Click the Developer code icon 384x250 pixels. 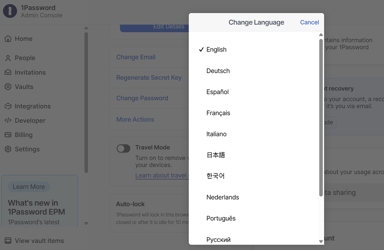[8, 120]
